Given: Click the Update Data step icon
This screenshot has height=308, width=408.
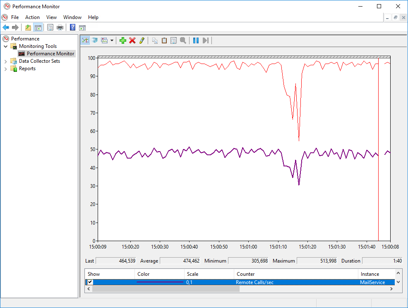Looking at the screenshot, I should click(206, 40).
